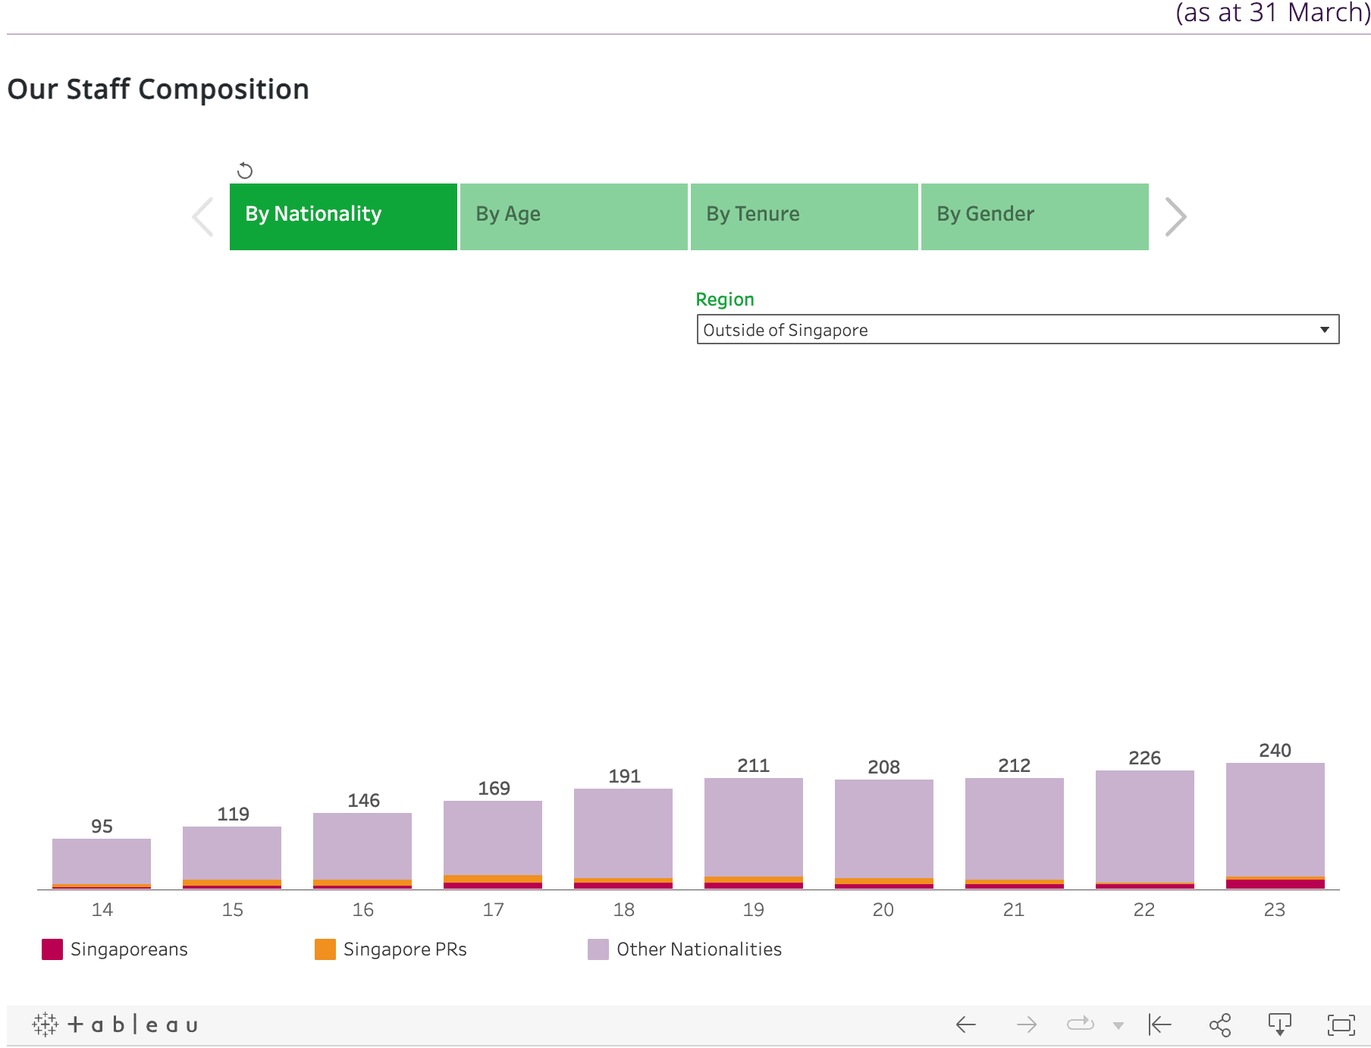Click the 146 total label
Viewport: 1371px width, 1048px height.
[x=364, y=801]
